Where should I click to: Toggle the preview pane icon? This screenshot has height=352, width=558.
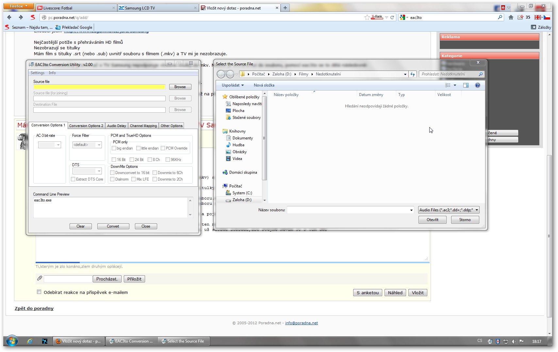point(466,85)
